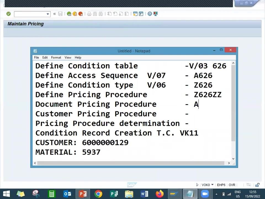Open the Notepad Help menu
This screenshot has height=199, width=265.
click(x=78, y=57)
